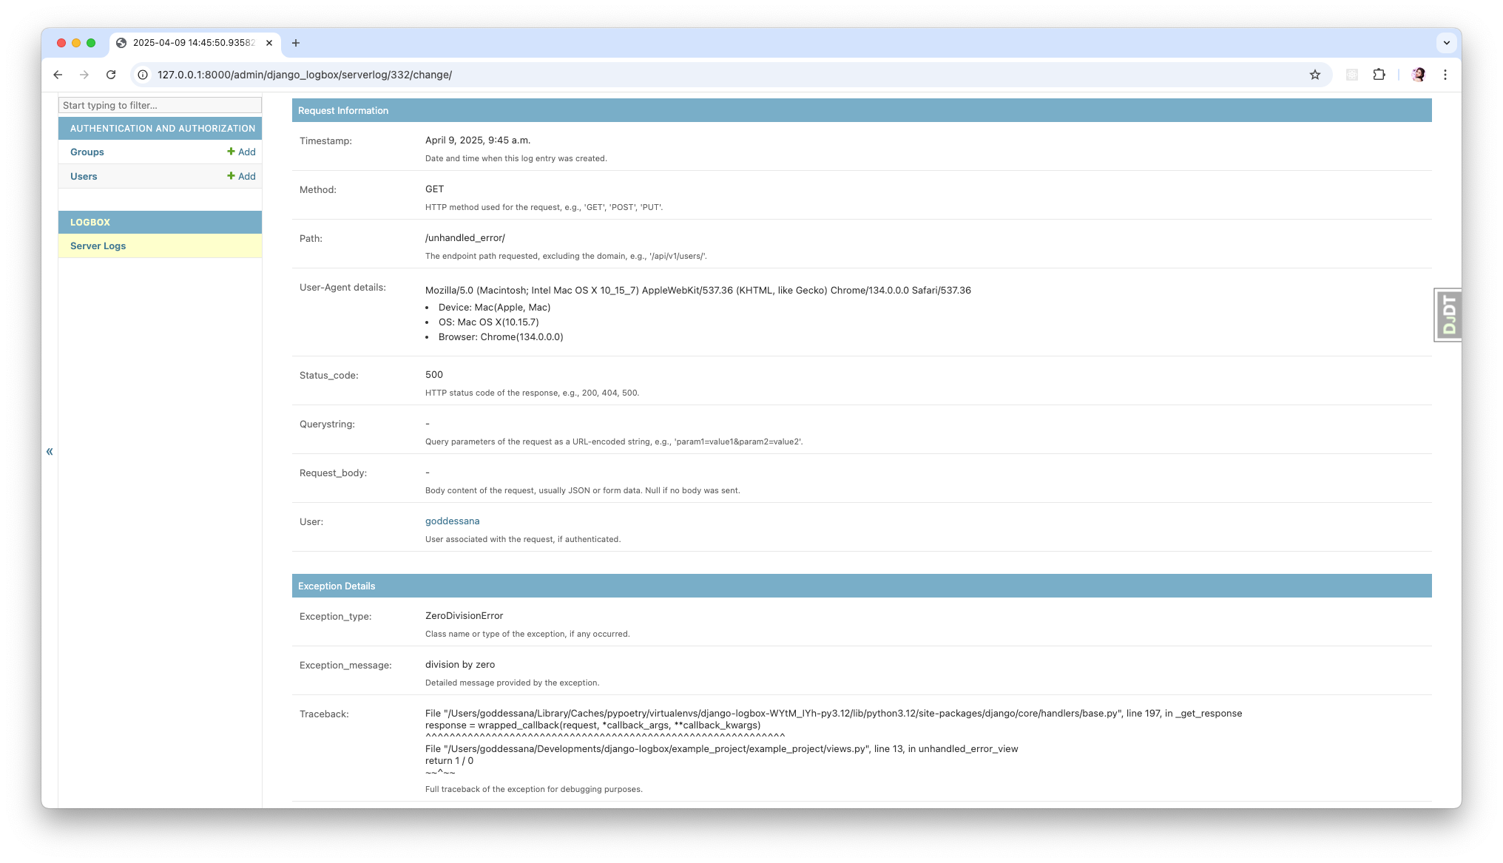Viewport: 1503px width, 863px height.
Task: Open the goddessana user link
Action: tap(452, 521)
